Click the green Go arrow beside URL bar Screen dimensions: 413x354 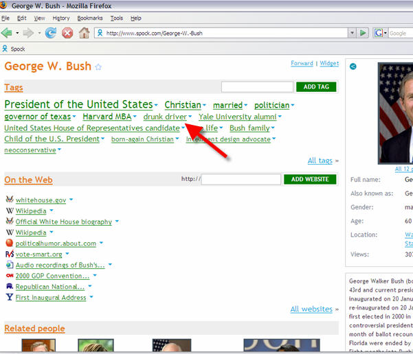pos(363,33)
